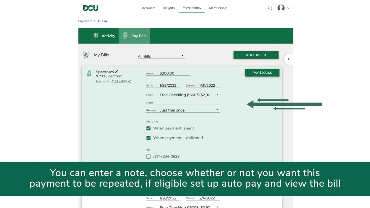Open the Move Money menu
This screenshot has width=370, height=208.
tap(192, 8)
